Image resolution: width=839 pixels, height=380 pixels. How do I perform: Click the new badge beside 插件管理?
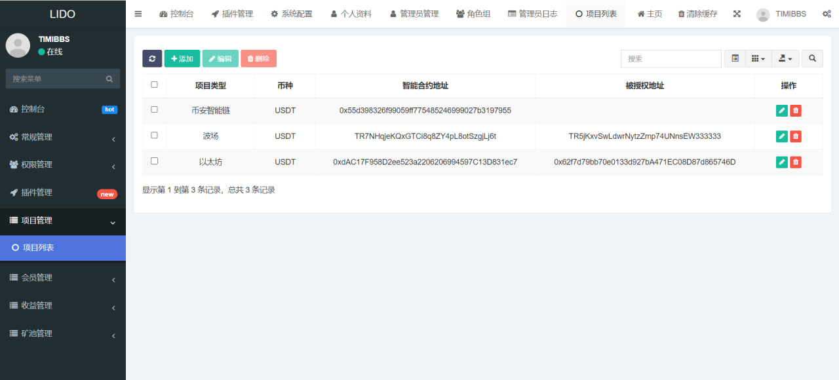107,194
